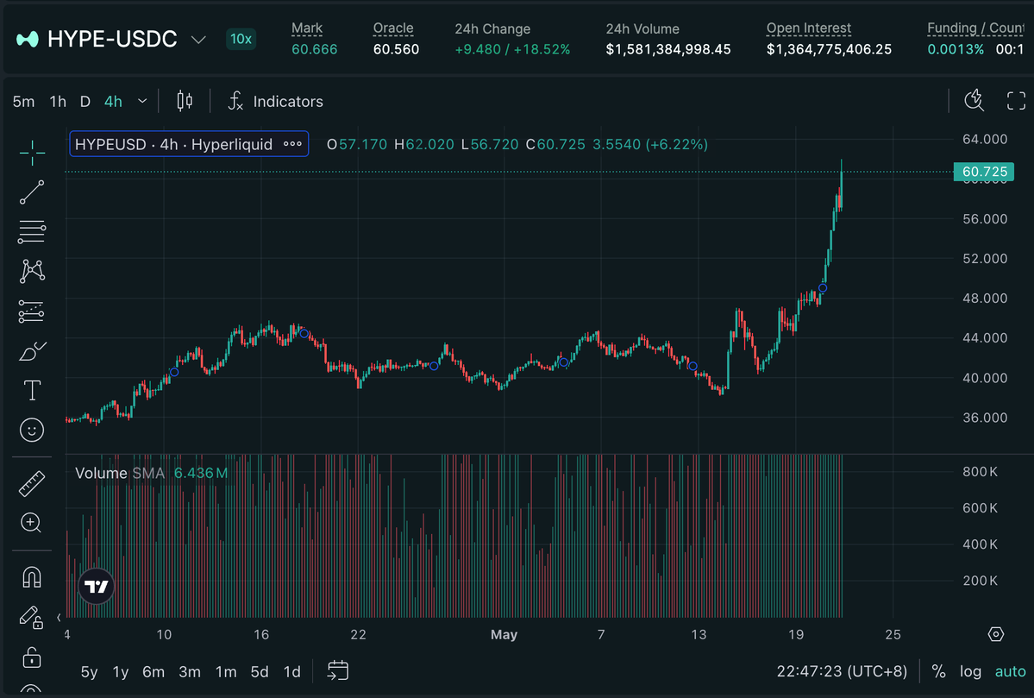Select the 4h timeframe
The image size is (1034, 698).
(x=114, y=102)
